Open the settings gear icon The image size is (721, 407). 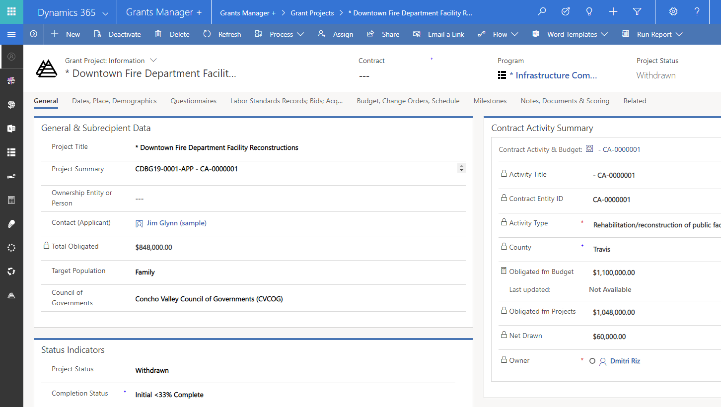coord(673,11)
